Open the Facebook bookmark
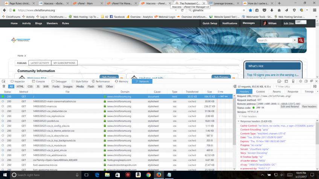The image size is (319, 179). click(x=117, y=17)
